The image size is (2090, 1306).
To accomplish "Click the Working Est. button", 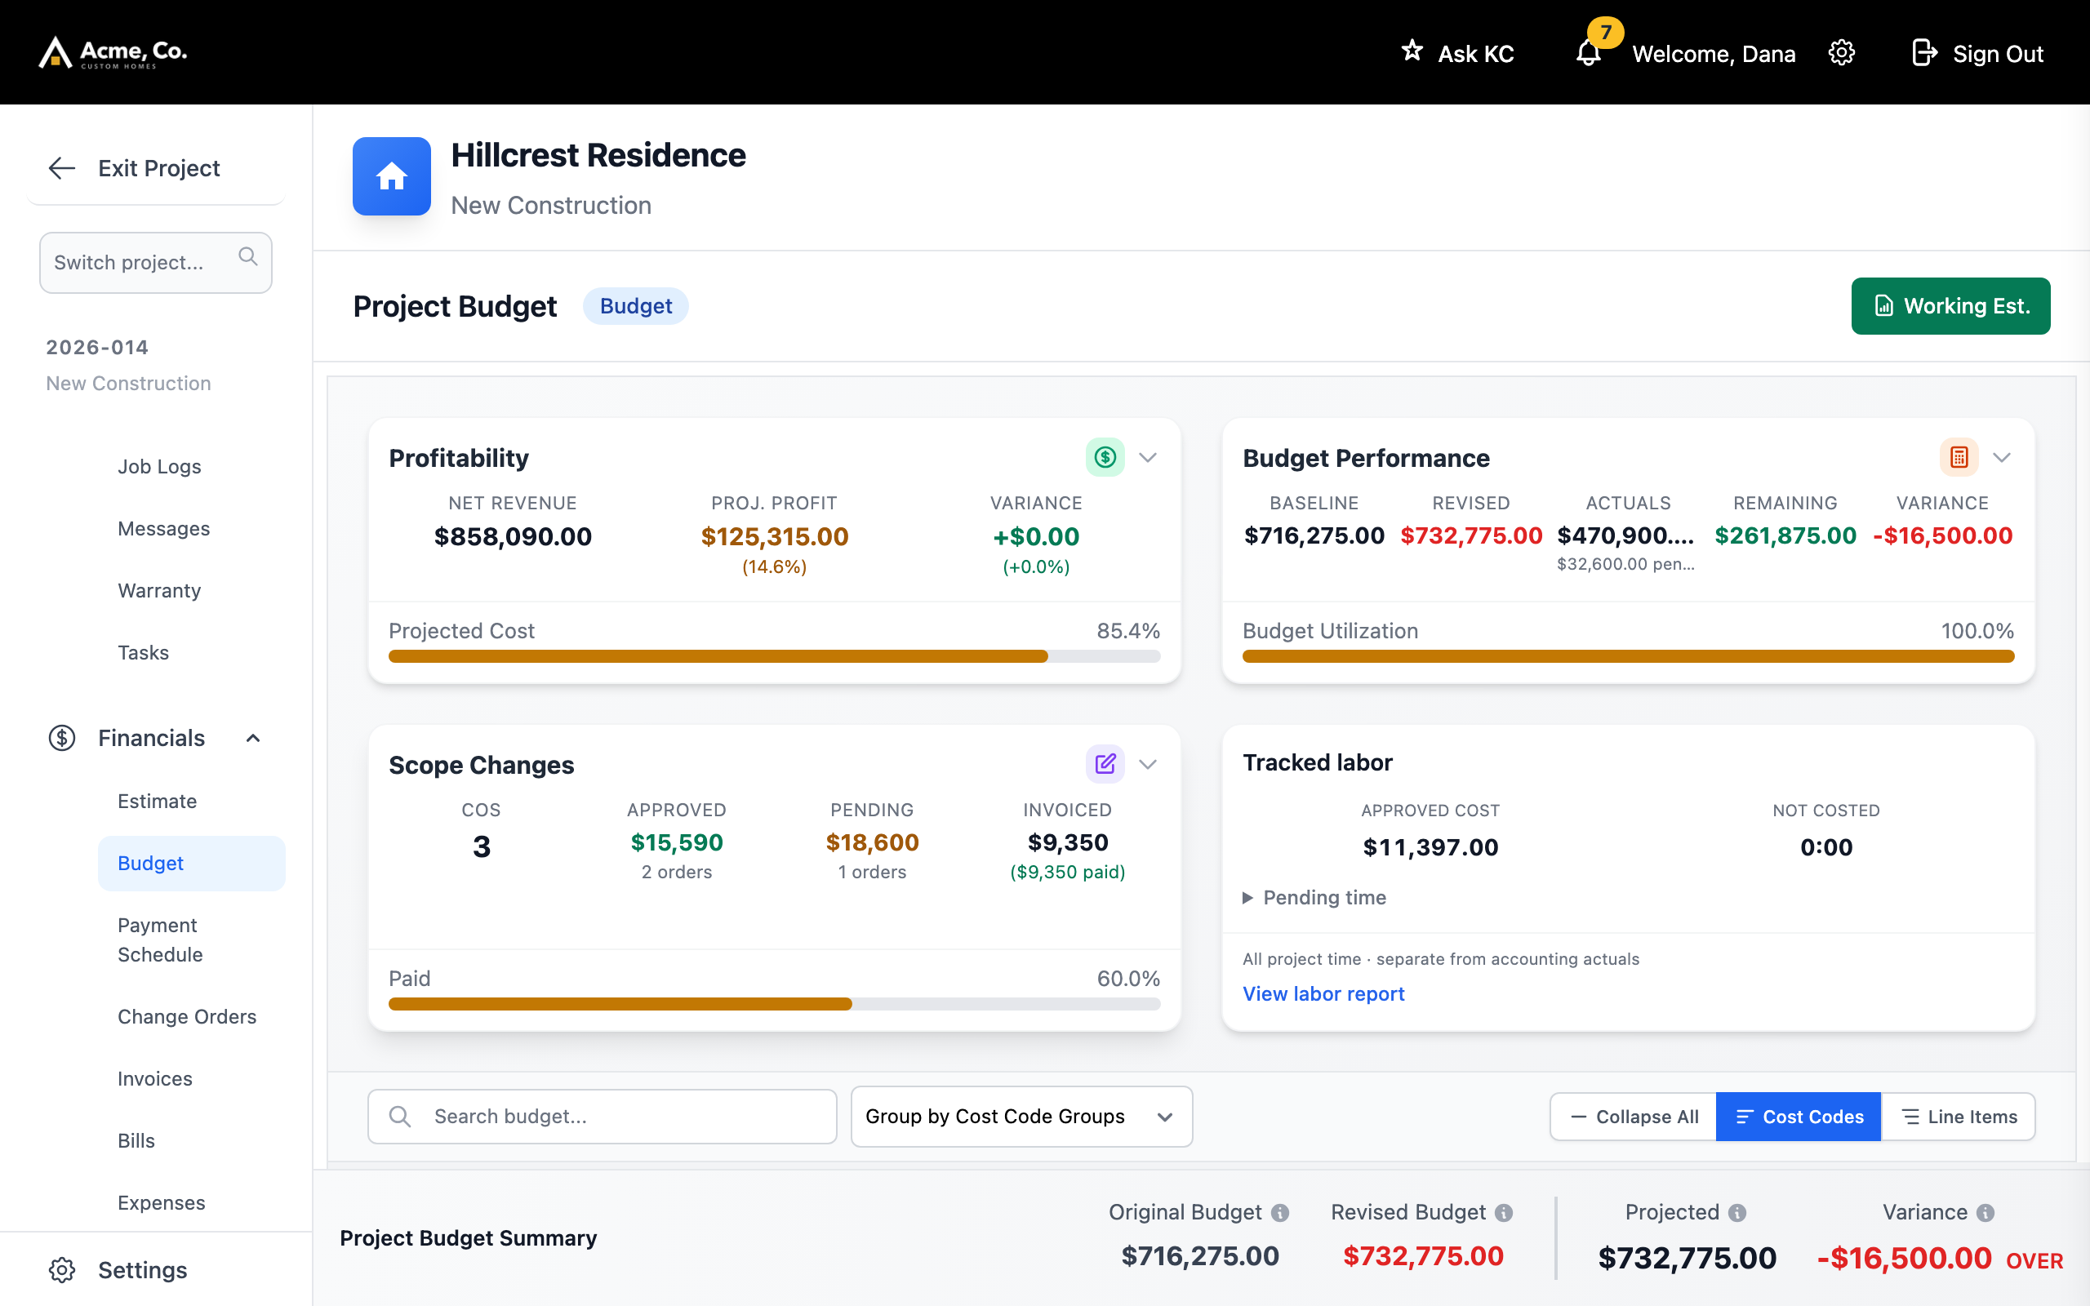I will pyautogui.click(x=1950, y=306).
